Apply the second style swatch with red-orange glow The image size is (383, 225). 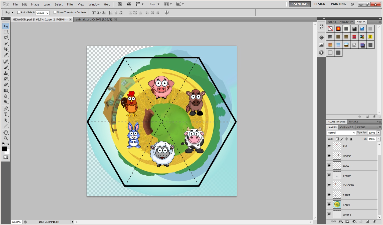point(338,29)
